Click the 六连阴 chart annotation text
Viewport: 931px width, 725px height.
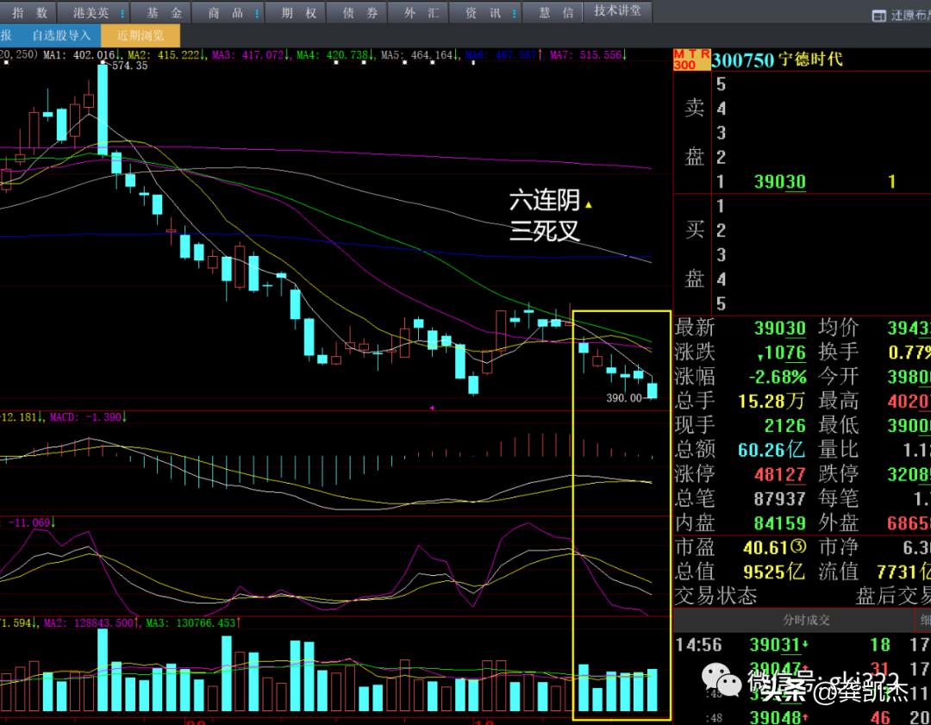click(x=545, y=201)
